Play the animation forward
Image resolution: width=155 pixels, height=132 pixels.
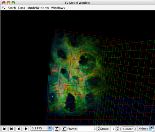point(26,129)
